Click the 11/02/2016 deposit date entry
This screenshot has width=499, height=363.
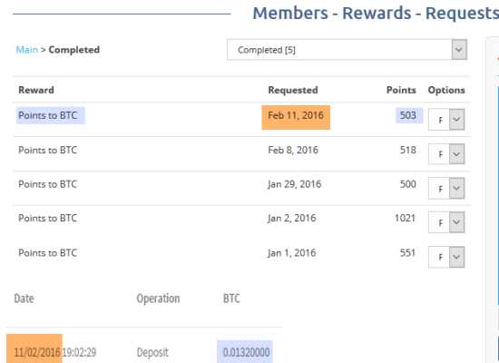[34, 349]
